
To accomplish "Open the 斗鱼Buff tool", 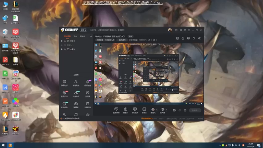I will coord(76,94).
